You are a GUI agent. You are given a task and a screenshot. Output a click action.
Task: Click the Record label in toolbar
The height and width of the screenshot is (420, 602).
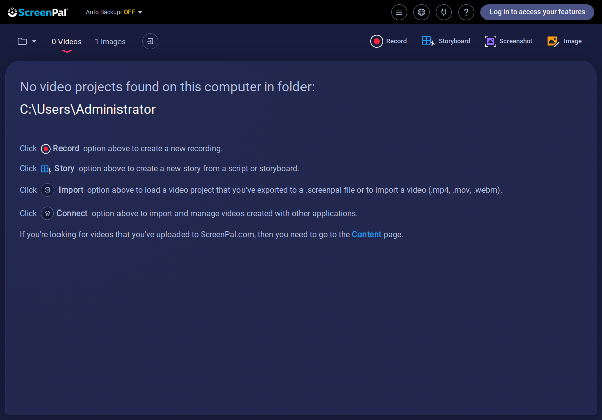click(396, 41)
